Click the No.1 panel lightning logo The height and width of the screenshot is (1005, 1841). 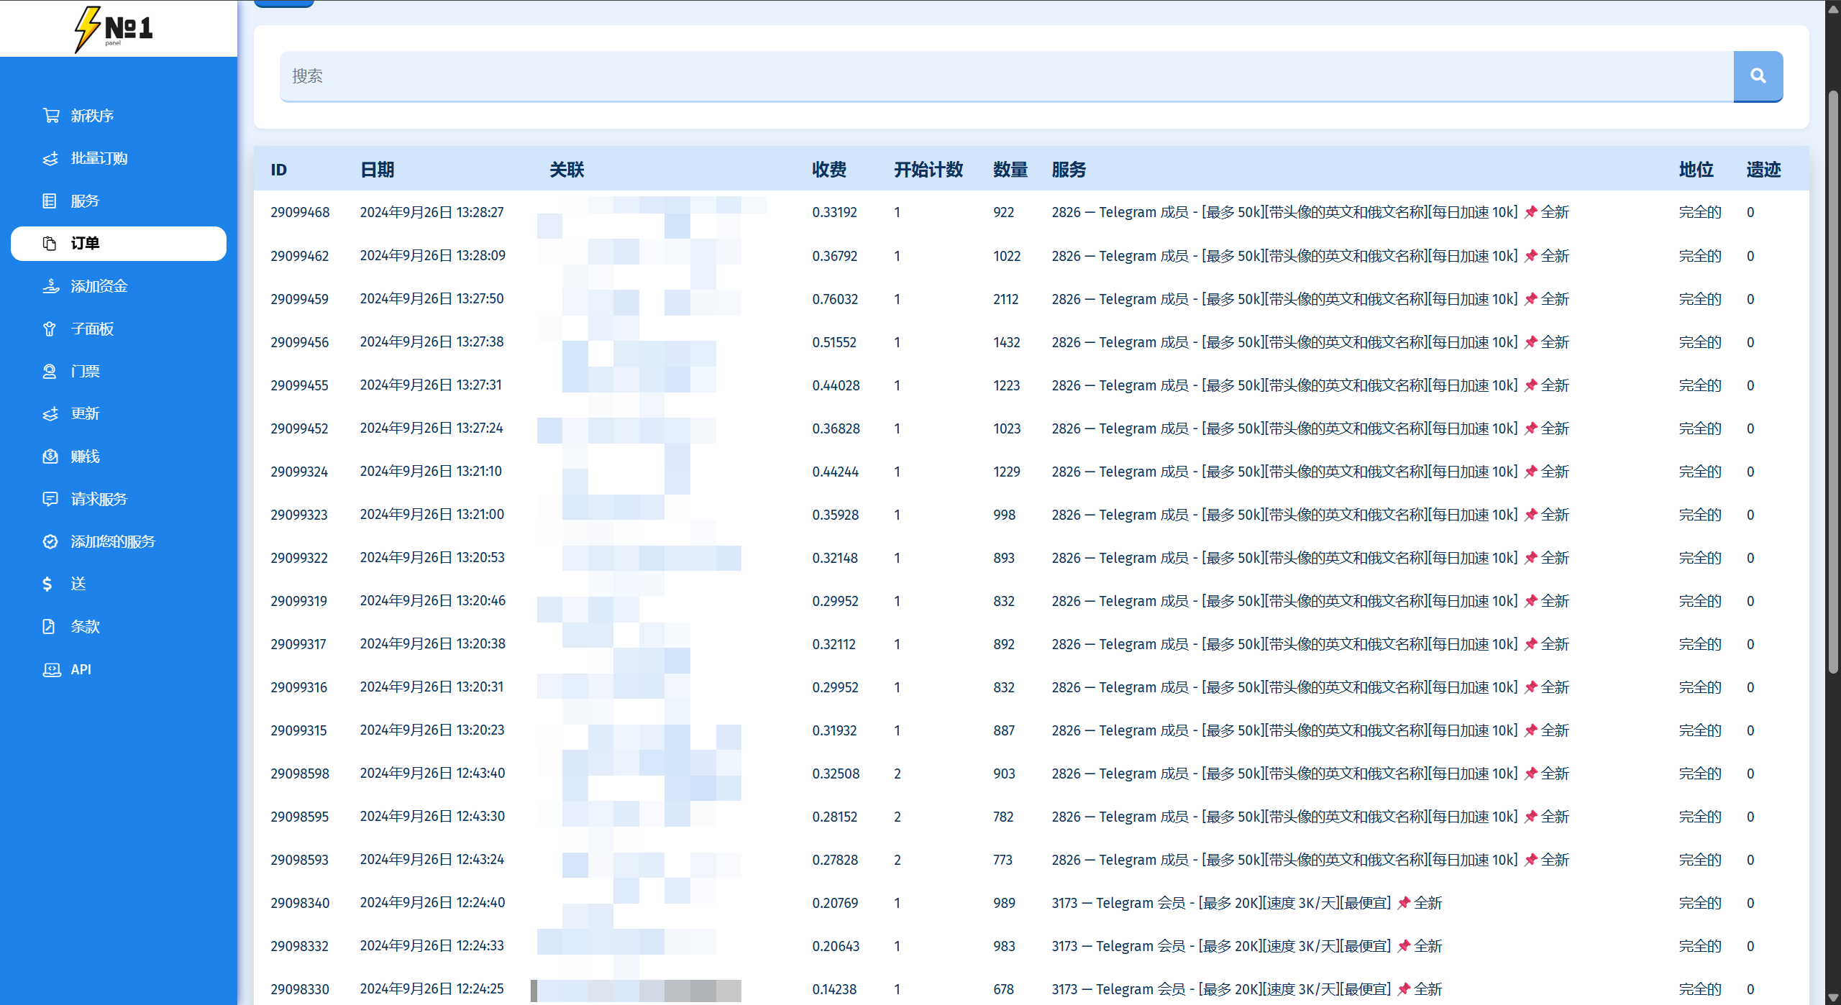point(115,29)
